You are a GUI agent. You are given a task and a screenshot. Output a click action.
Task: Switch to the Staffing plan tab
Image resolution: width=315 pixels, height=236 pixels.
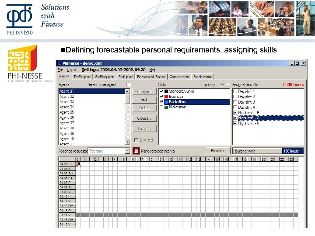tap(105, 77)
